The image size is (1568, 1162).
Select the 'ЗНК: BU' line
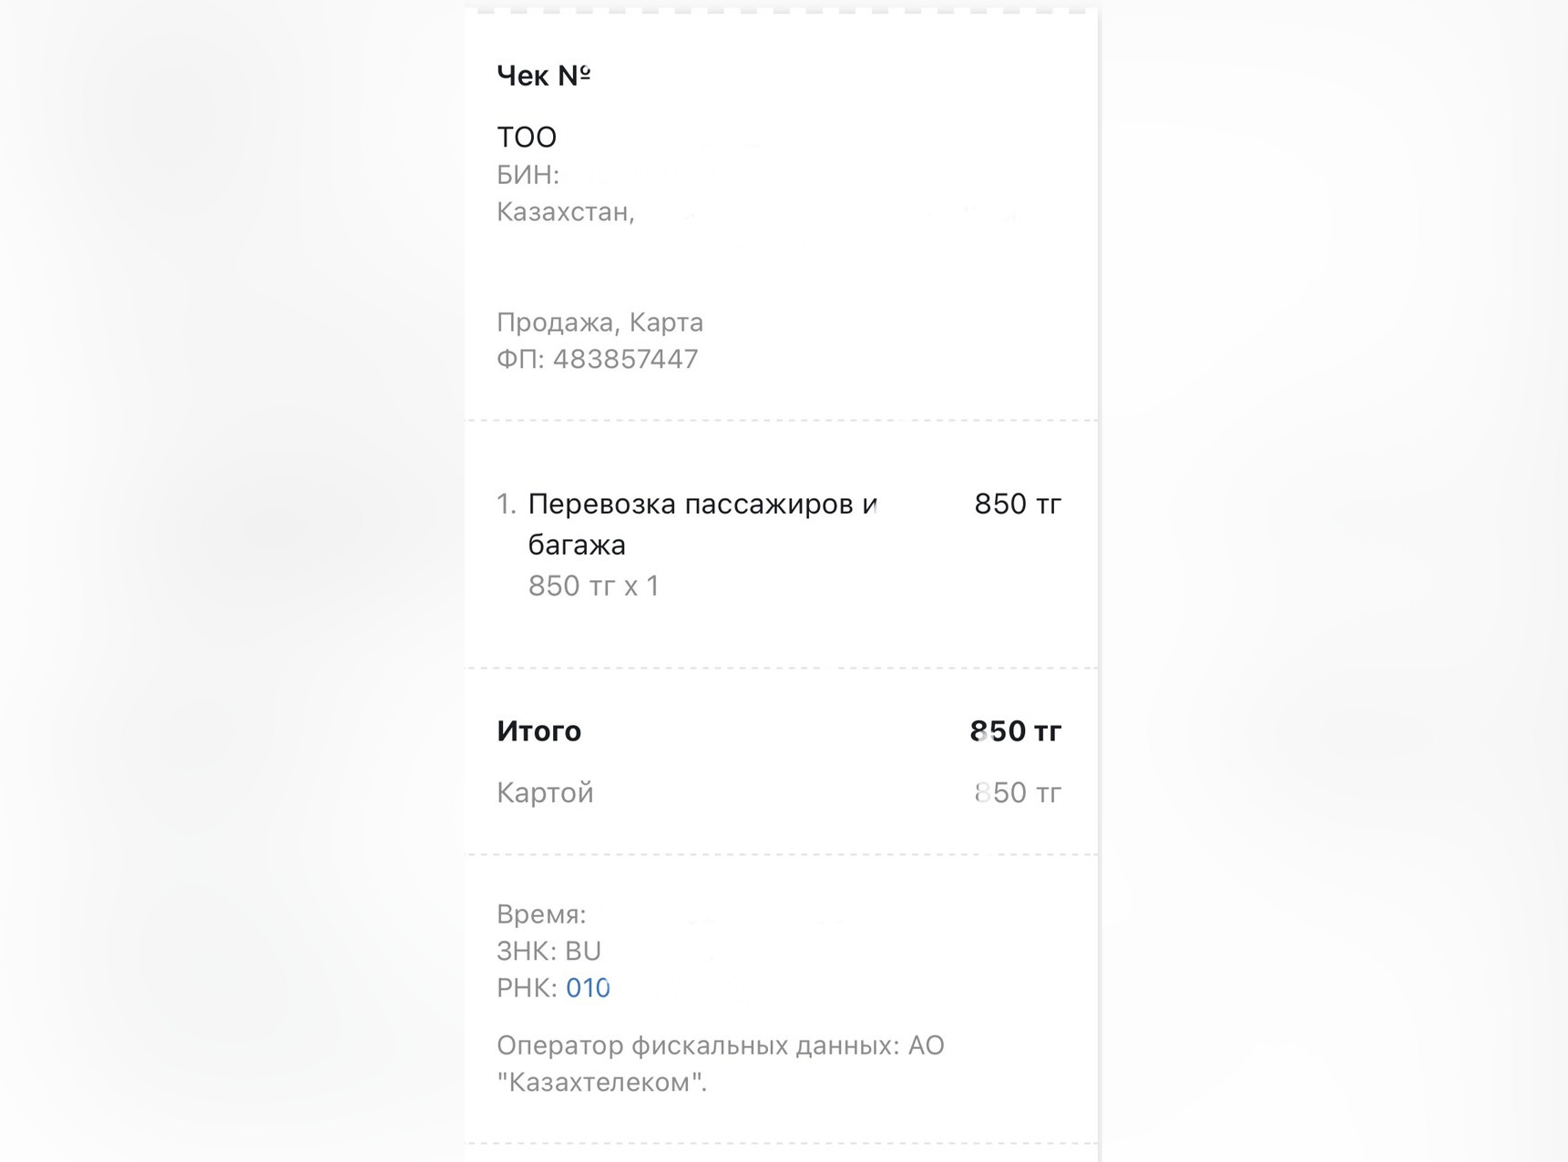tap(549, 951)
